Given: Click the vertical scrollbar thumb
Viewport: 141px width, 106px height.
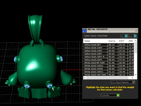Looking at the screenshot, I should click(x=136, y=47).
